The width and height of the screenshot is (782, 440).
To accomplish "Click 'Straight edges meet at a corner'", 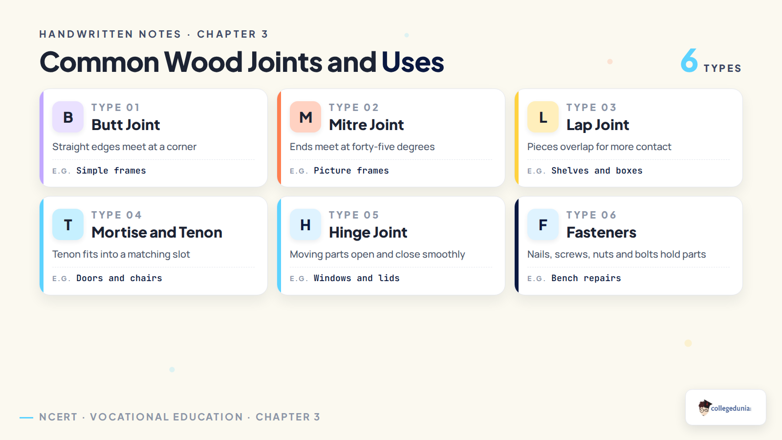I will click(x=124, y=147).
